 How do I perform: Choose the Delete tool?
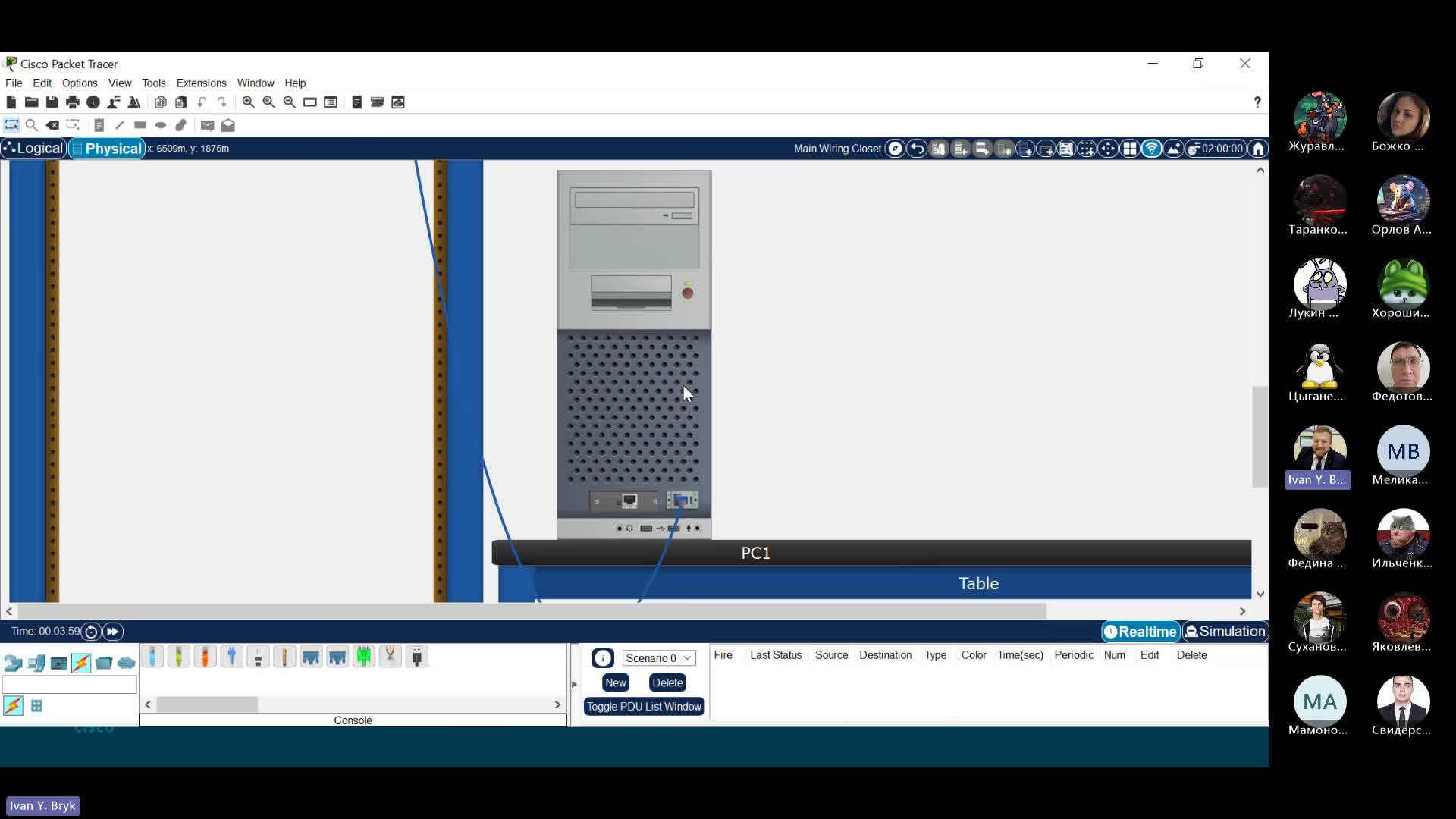52,125
